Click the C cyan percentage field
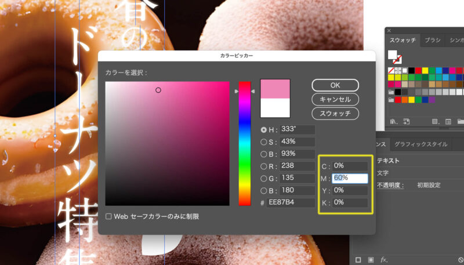This screenshot has height=265, width=464. [x=350, y=166]
